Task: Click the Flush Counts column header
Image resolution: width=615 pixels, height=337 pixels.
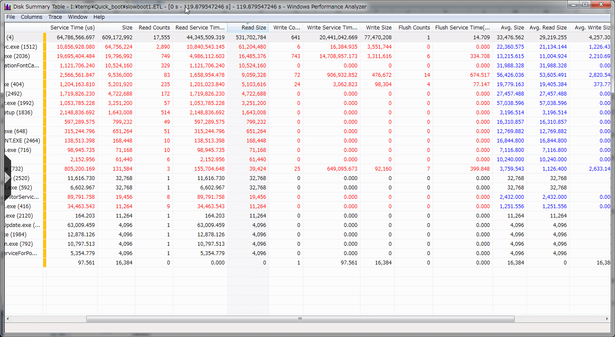Action: [414, 27]
